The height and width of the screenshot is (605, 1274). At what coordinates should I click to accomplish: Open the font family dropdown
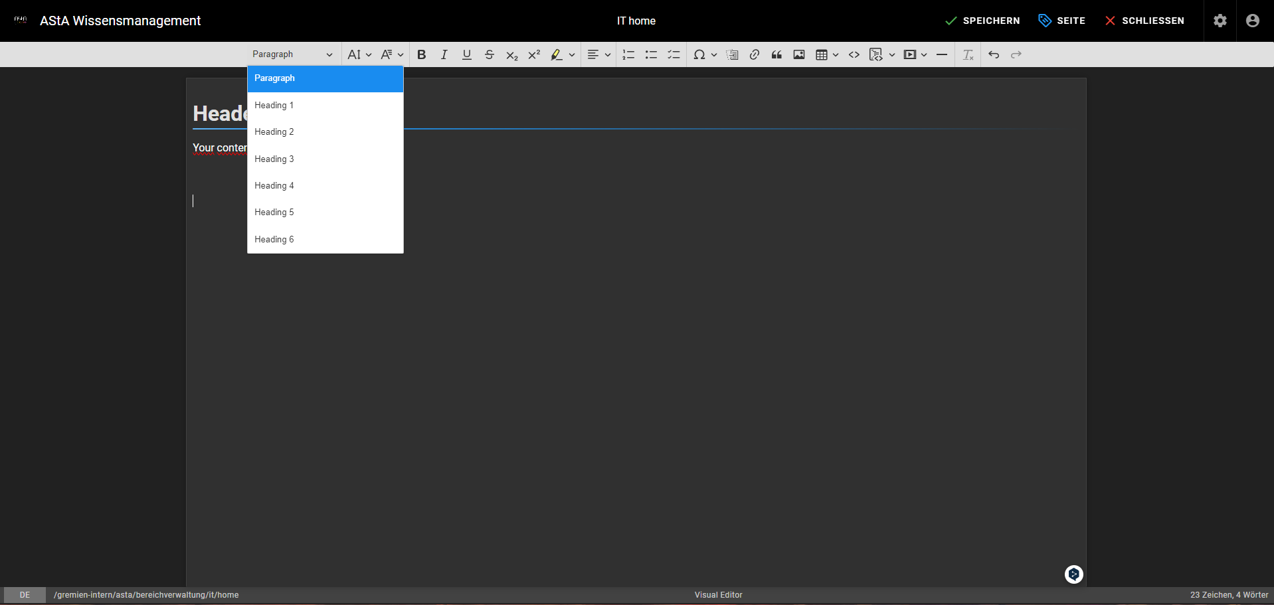pyautogui.click(x=392, y=54)
